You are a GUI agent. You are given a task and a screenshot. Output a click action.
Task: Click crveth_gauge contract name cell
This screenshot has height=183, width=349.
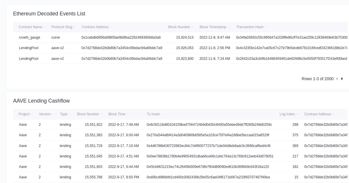(29, 37)
